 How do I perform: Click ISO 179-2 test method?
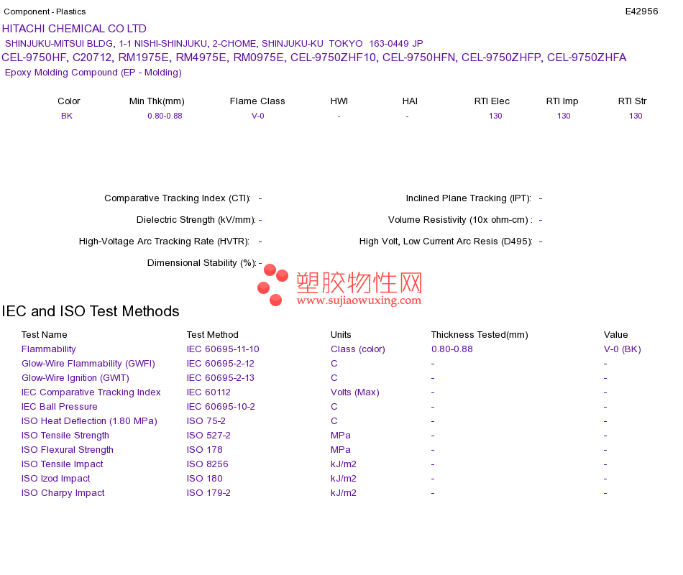(x=208, y=493)
